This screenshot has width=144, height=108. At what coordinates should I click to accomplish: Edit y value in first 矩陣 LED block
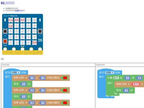click(43, 78)
